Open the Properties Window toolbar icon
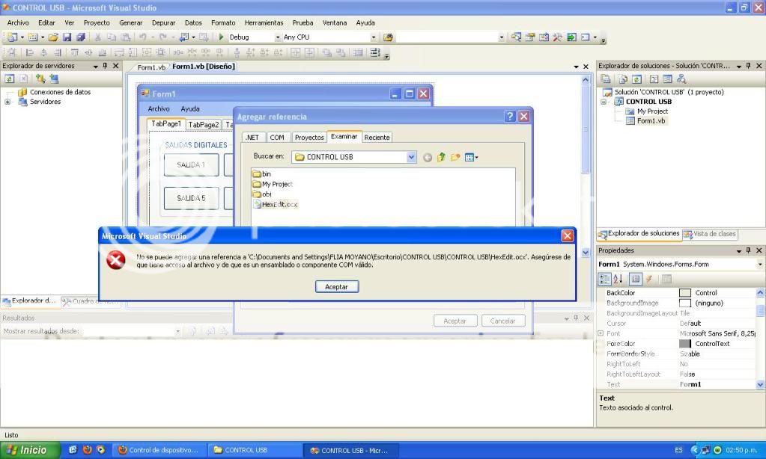766x459 pixels. click(x=530, y=37)
